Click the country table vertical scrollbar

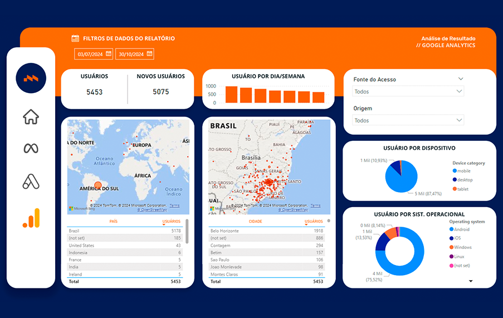187,231
